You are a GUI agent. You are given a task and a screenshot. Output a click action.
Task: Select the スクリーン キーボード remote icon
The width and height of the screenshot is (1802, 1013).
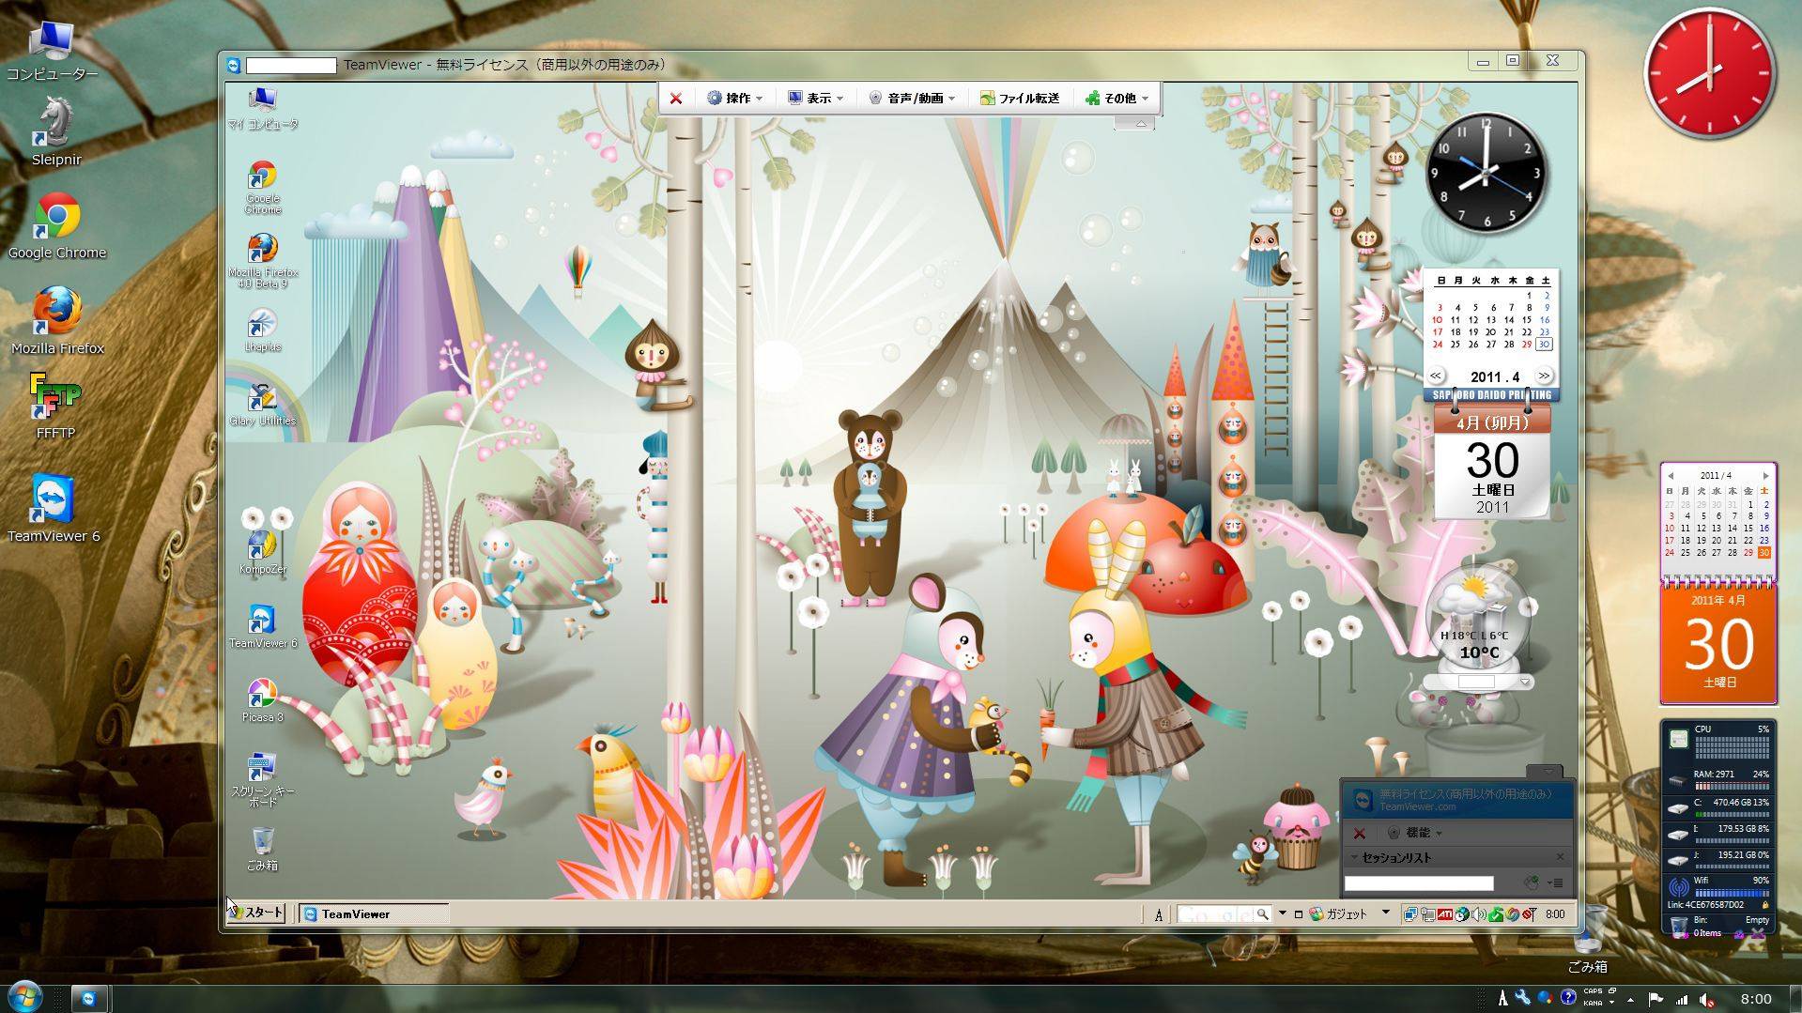[x=263, y=780]
